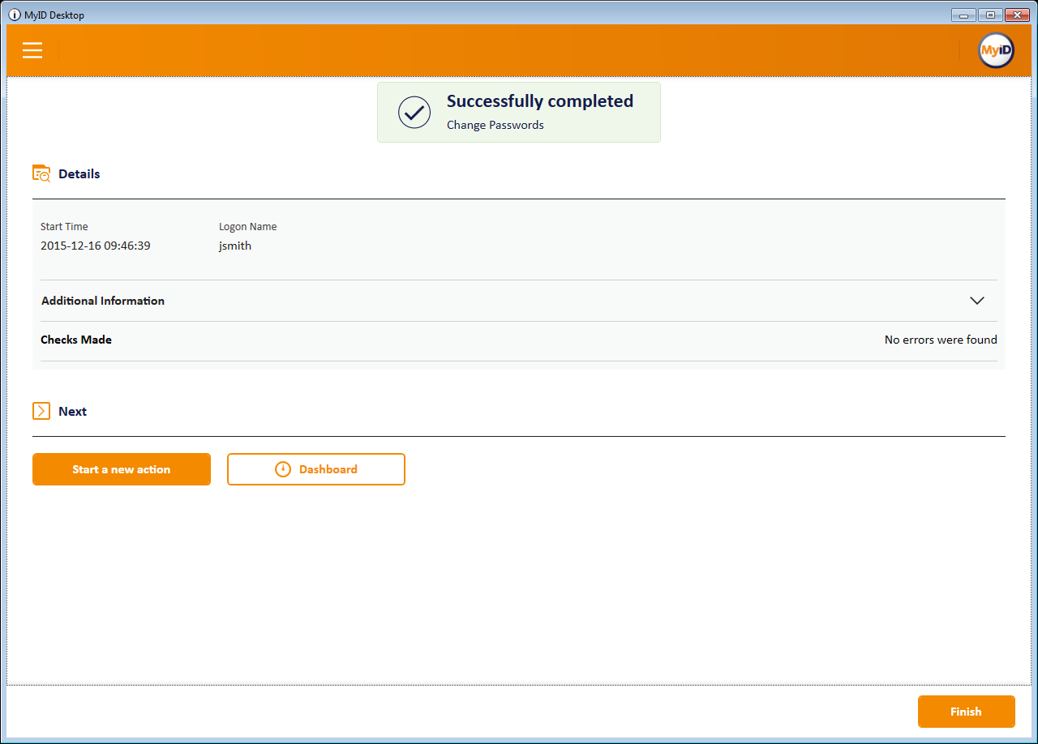Click the No errors were found text
Image resolution: width=1038 pixels, height=744 pixels.
tap(941, 340)
